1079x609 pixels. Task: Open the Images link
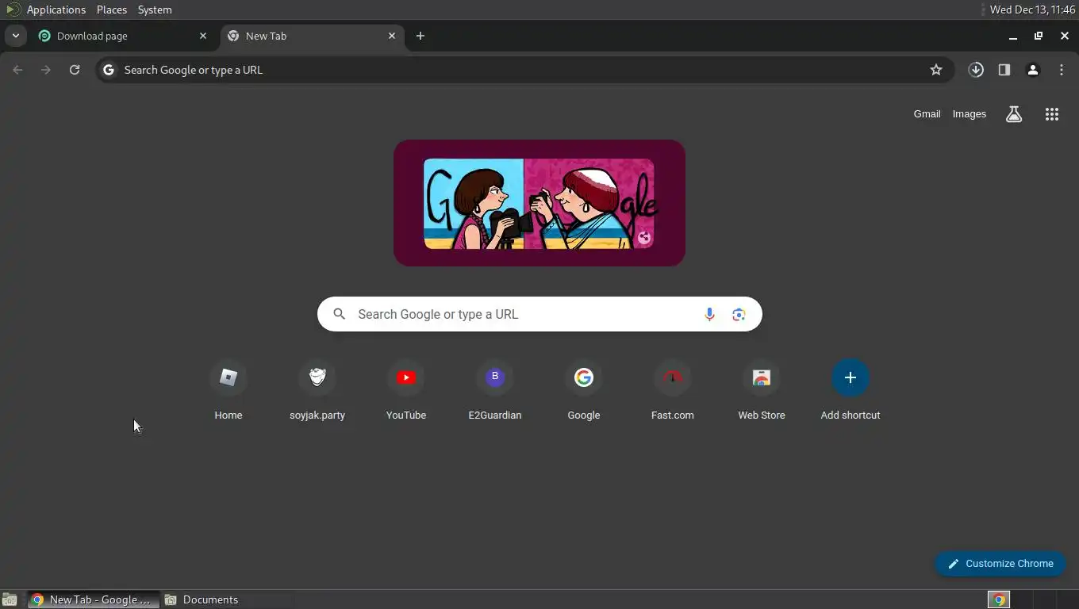970,114
